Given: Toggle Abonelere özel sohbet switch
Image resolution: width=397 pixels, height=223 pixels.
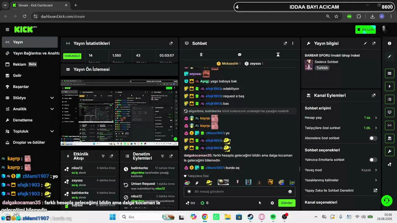Looking at the screenshot, I should [373, 138].
